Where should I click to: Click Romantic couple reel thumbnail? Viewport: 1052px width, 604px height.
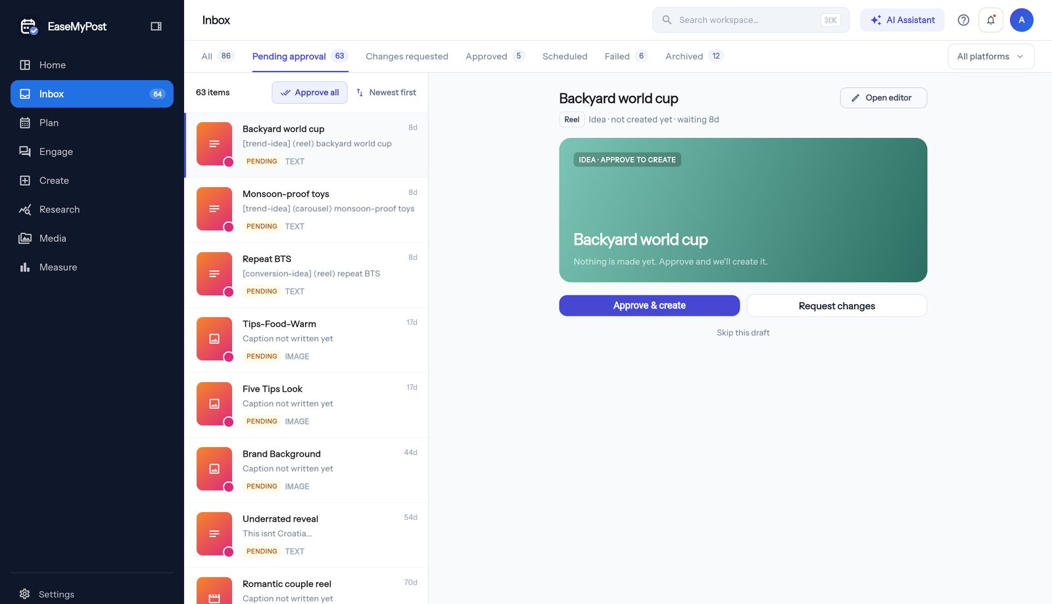tap(214, 591)
